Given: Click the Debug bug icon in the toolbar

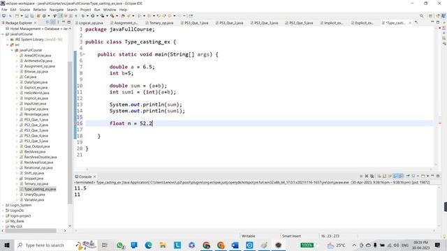Looking at the screenshot, I should click(x=83, y=16).
